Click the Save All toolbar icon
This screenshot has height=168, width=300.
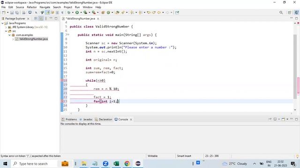coord(17,13)
